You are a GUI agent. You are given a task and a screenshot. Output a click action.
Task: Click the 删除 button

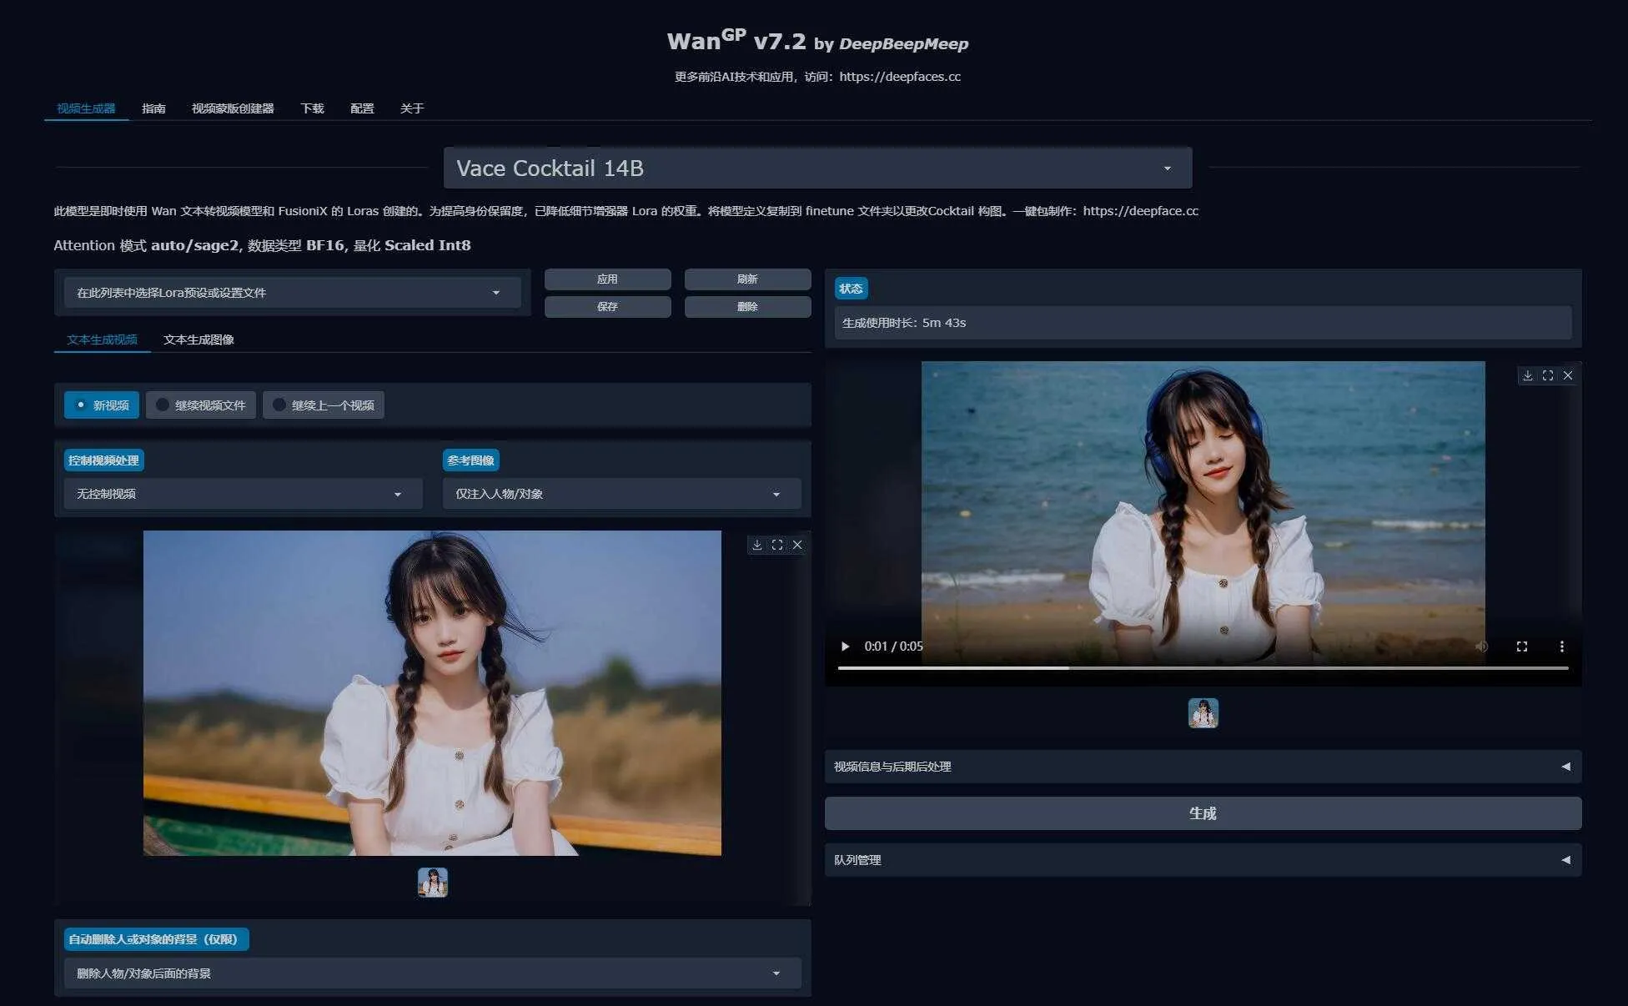pyautogui.click(x=747, y=307)
